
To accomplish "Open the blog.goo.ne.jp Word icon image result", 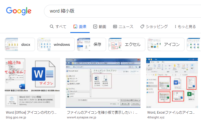I will pos(32,83).
